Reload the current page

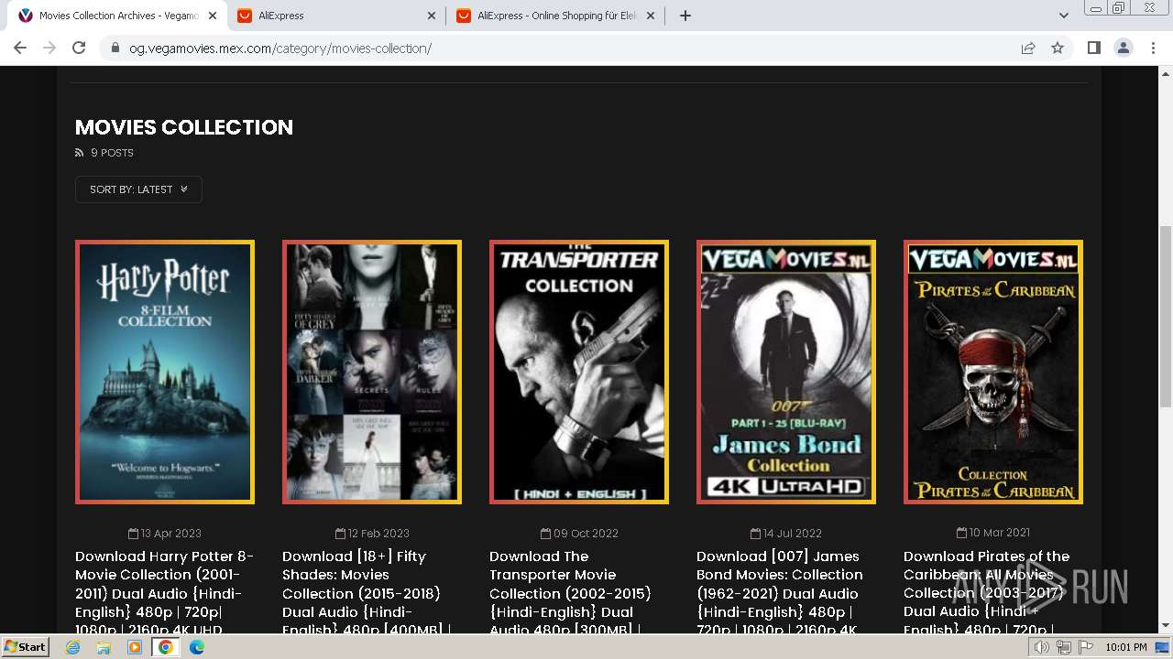pyautogui.click(x=79, y=48)
